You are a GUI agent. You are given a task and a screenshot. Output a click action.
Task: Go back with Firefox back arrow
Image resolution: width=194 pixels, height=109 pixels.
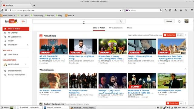point(2,10)
